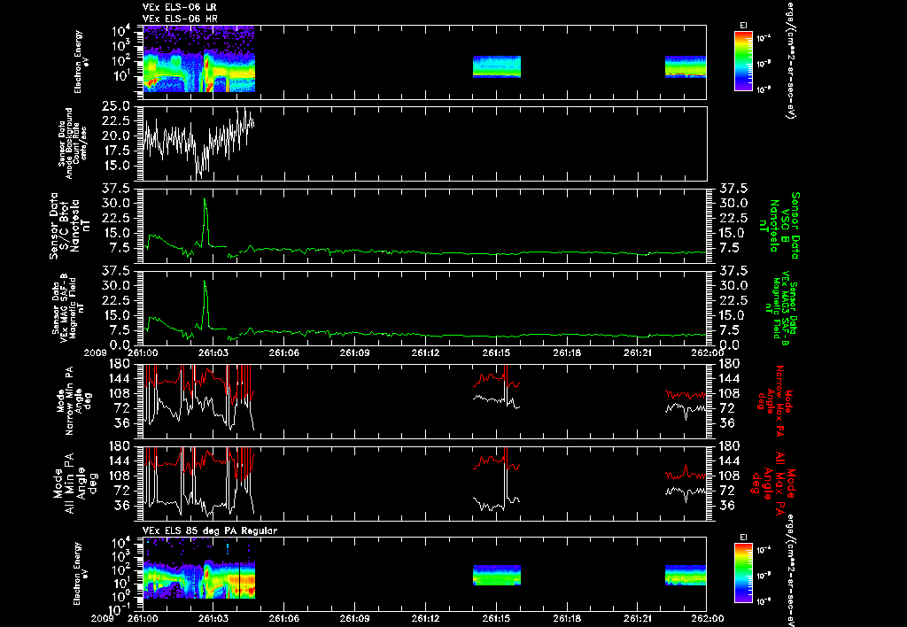
Task: Click the EI color bar beside the bottom spectrogram
Action: tap(743, 573)
